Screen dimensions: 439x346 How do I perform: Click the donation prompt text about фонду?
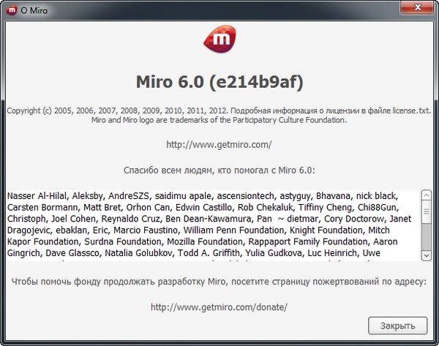coord(219,282)
